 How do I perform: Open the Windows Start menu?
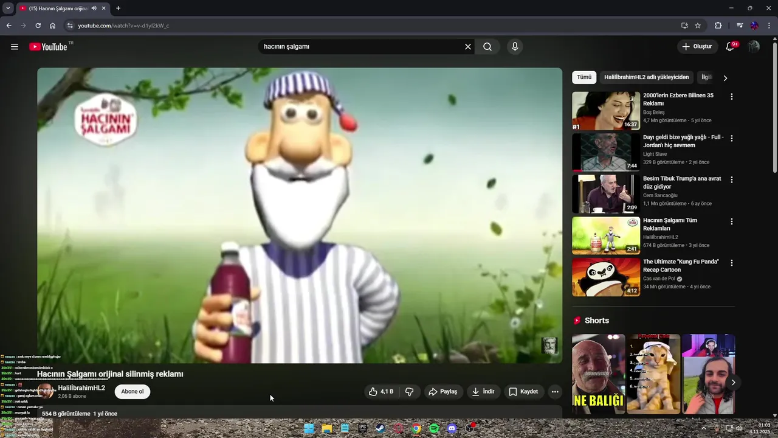pos(309,428)
